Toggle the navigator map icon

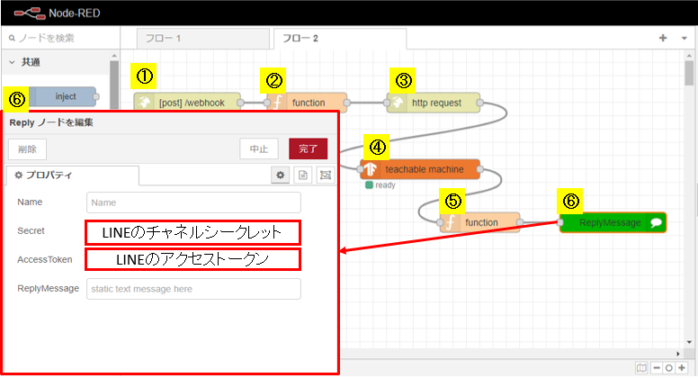[x=641, y=368]
